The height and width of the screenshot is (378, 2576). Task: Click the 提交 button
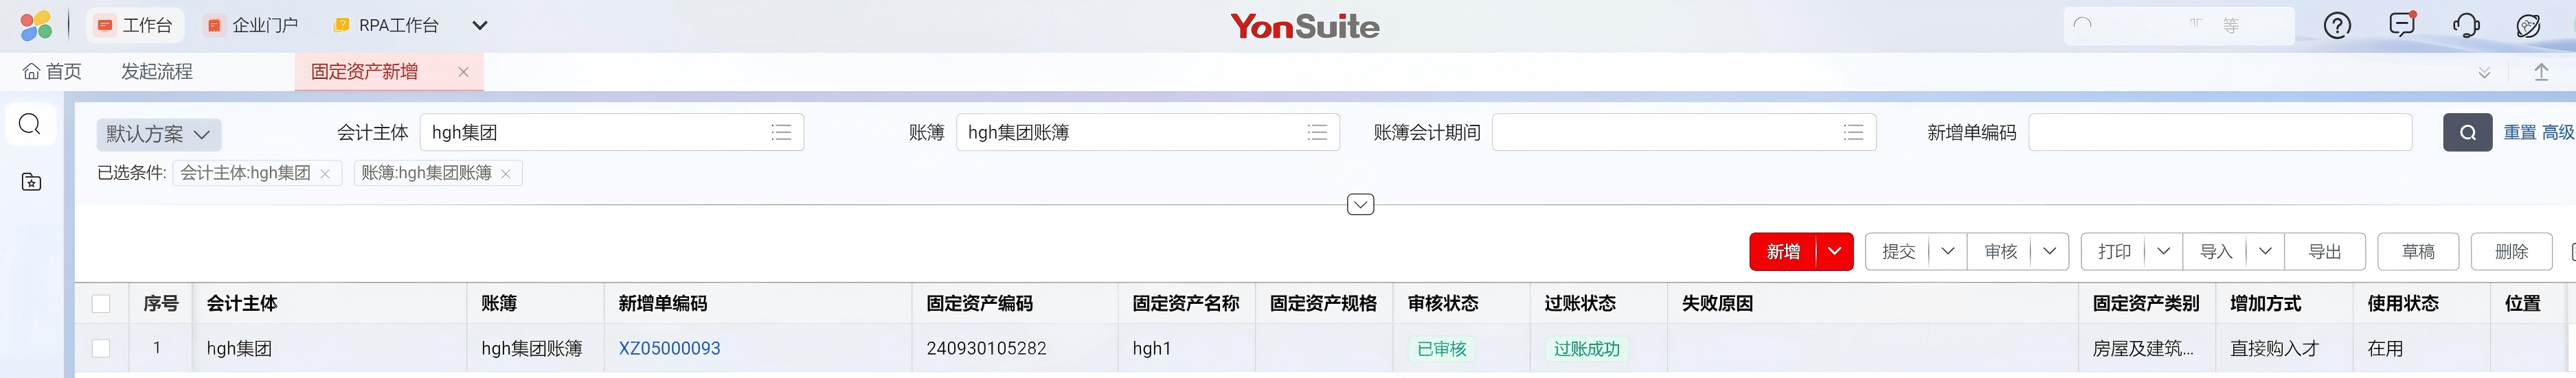1898,251
